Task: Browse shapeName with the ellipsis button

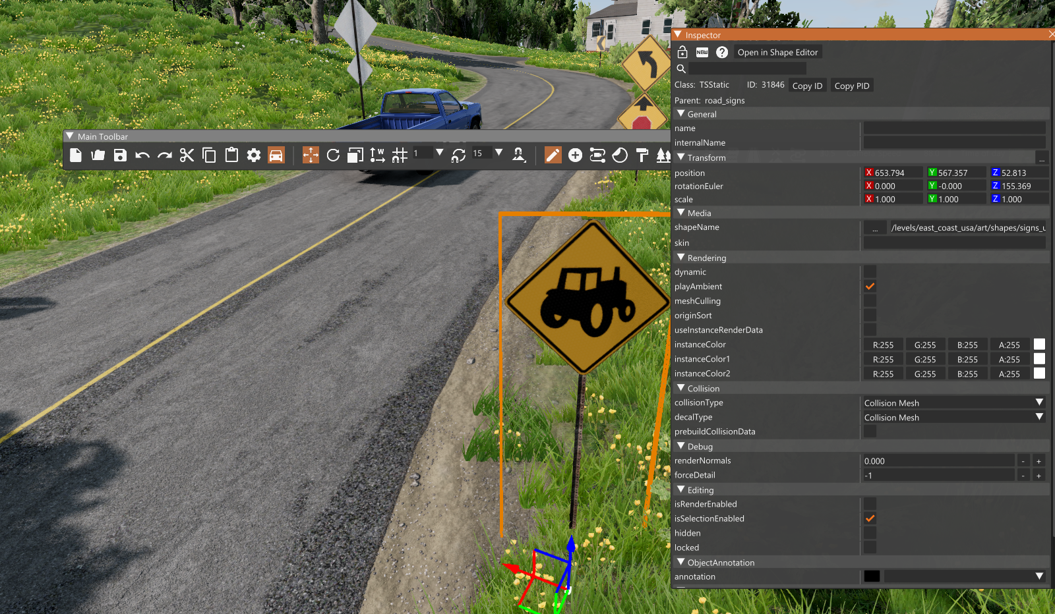Action: coord(875,228)
